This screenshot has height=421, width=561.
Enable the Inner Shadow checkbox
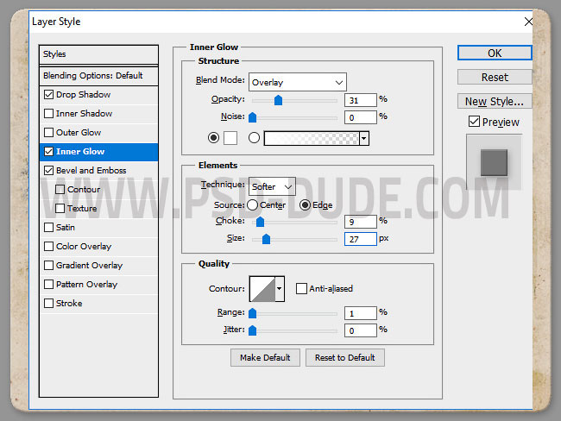click(x=48, y=113)
